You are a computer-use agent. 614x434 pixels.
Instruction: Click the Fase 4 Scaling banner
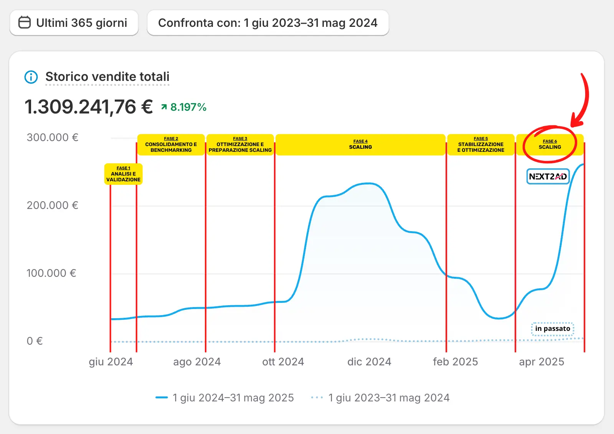click(x=360, y=145)
